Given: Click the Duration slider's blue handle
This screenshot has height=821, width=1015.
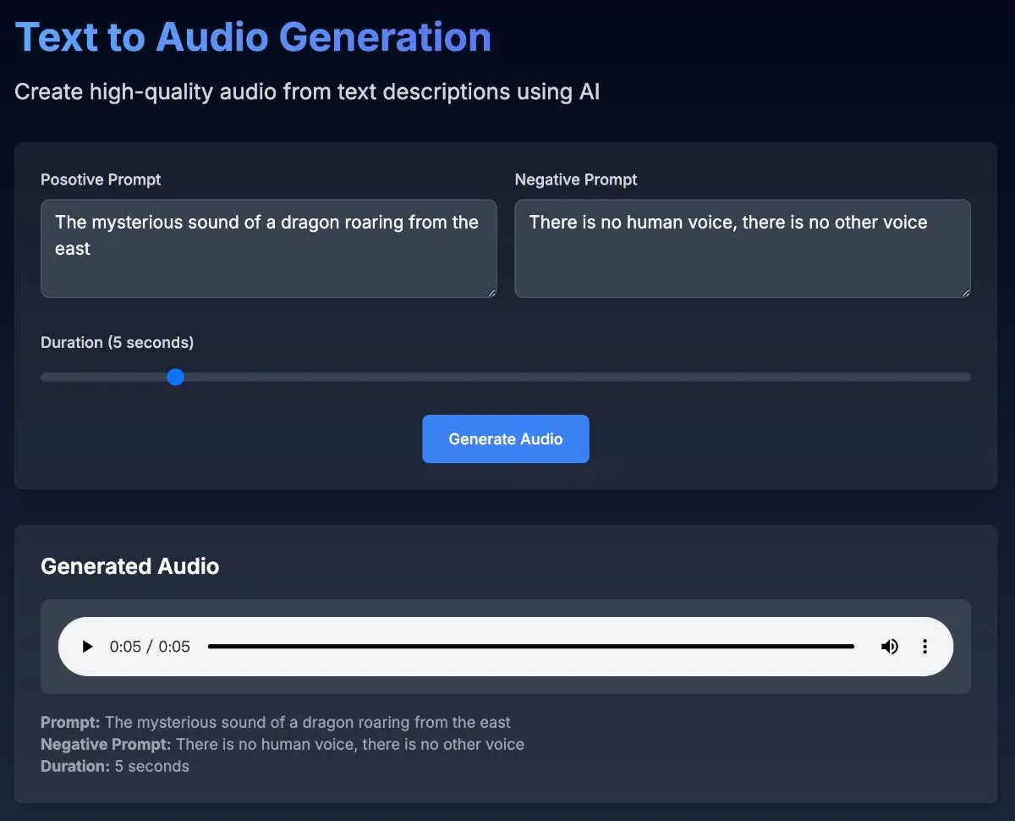Looking at the screenshot, I should 175,377.
